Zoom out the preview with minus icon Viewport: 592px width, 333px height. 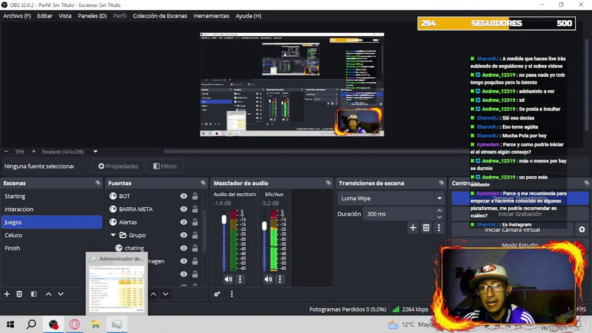[x=6, y=152]
